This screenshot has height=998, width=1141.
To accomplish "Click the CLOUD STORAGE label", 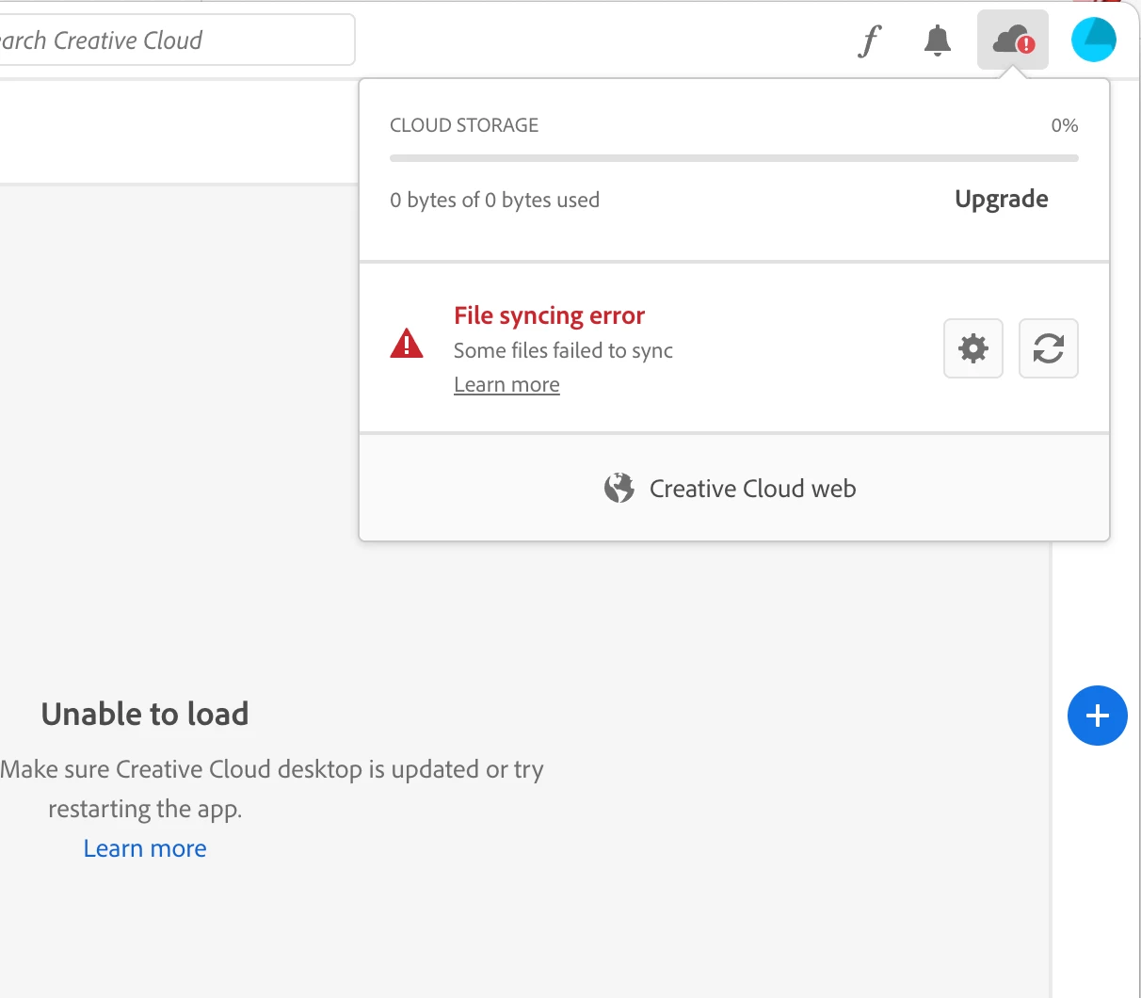I will (464, 125).
